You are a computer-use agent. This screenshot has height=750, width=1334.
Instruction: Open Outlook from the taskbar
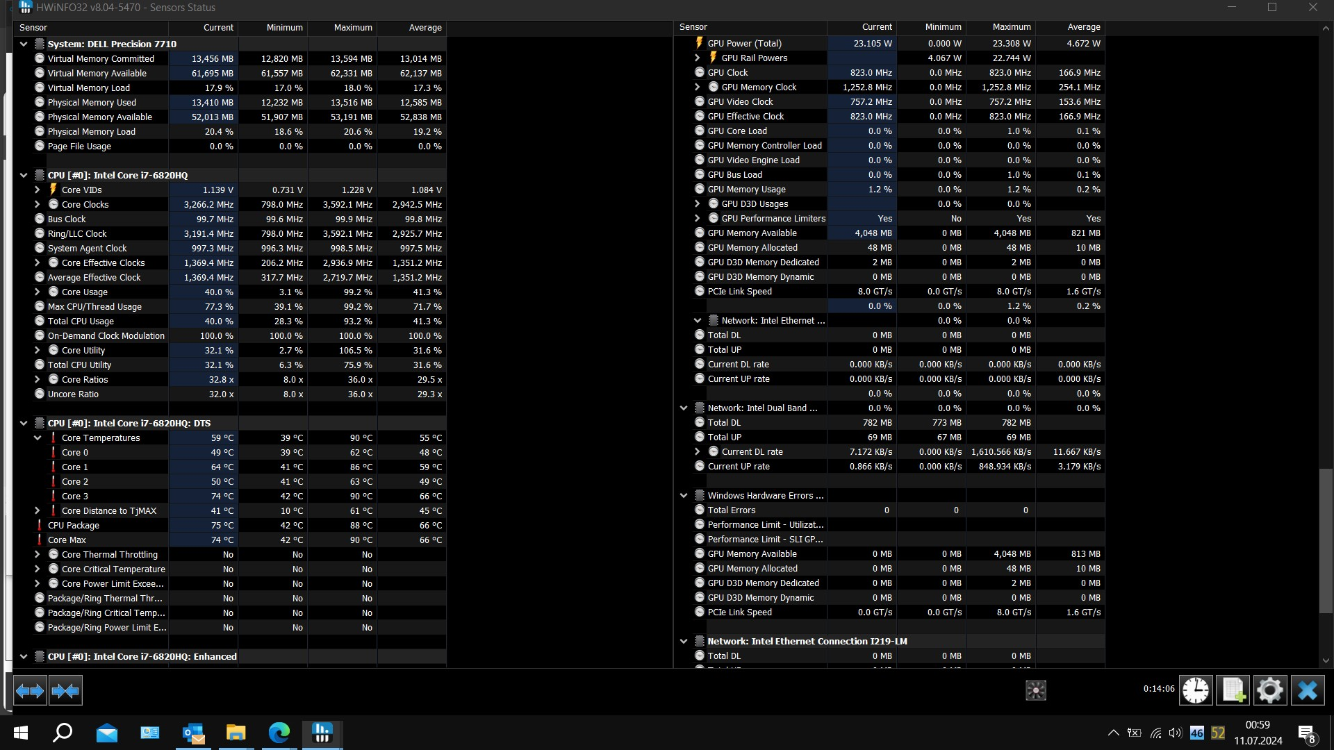coord(193,733)
